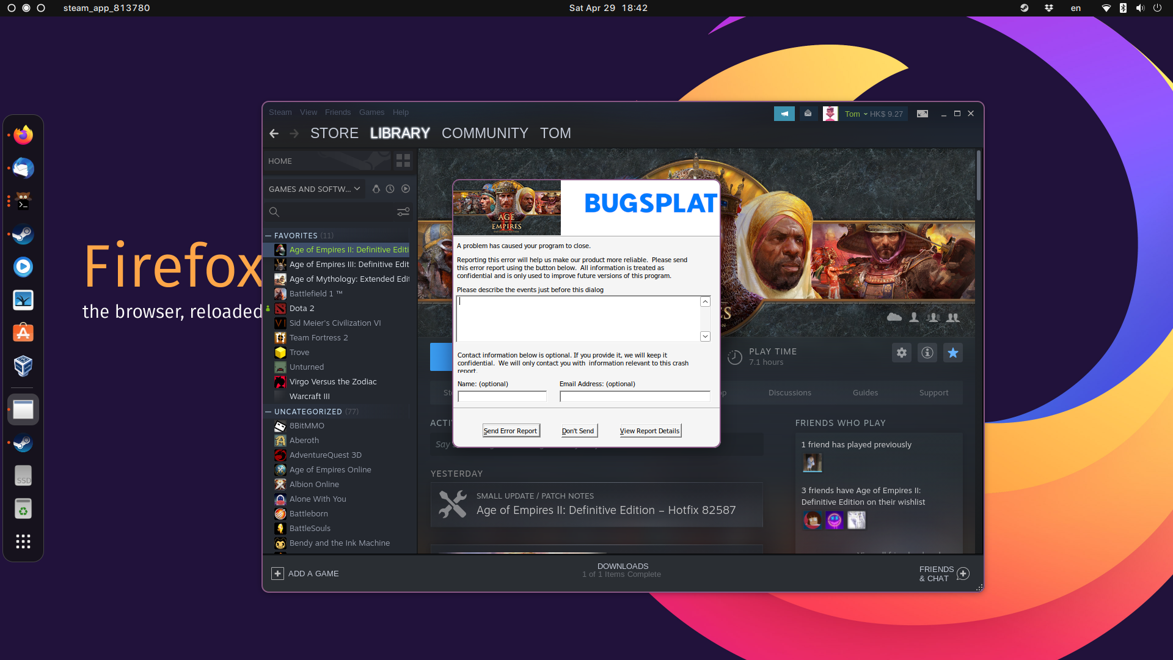
Task: Click friend avatar who played previously
Action: 812,463
